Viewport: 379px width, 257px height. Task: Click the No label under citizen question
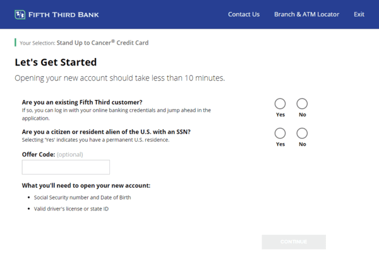302,144
